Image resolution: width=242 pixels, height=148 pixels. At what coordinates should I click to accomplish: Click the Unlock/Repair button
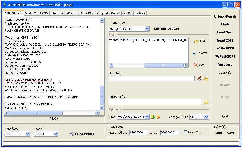click(225, 16)
